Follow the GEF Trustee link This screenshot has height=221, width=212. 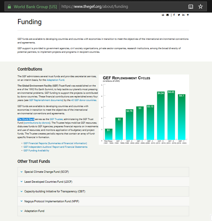(56, 119)
